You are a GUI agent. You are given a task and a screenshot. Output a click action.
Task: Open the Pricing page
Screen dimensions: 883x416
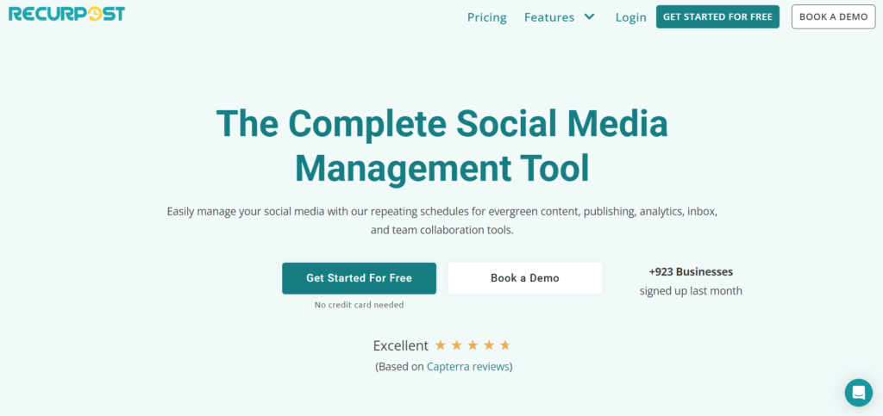[486, 17]
